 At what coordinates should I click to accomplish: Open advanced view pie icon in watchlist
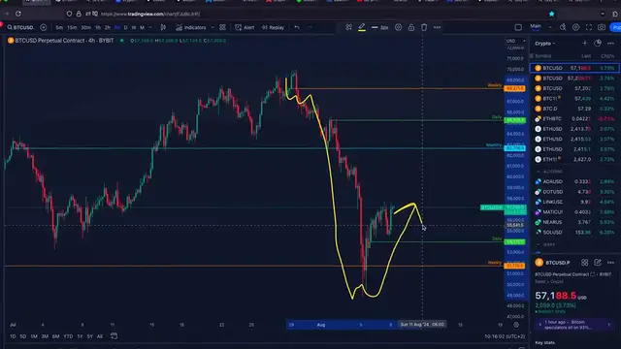click(598, 43)
